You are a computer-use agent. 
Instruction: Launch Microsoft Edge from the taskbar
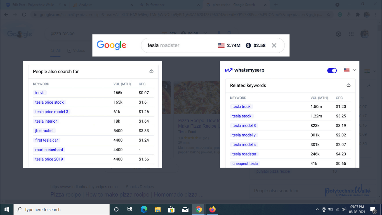(x=144, y=209)
